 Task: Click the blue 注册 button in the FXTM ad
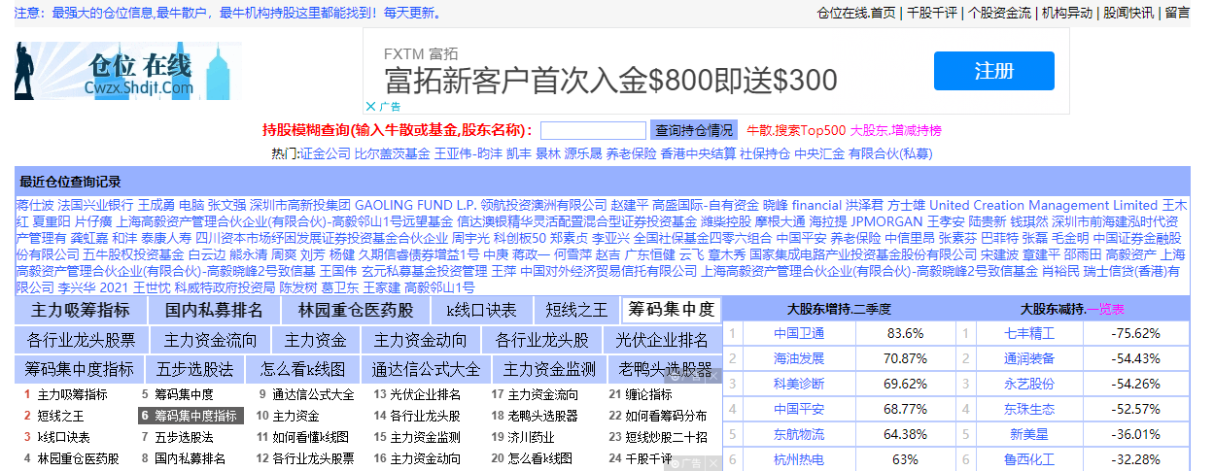(x=994, y=71)
